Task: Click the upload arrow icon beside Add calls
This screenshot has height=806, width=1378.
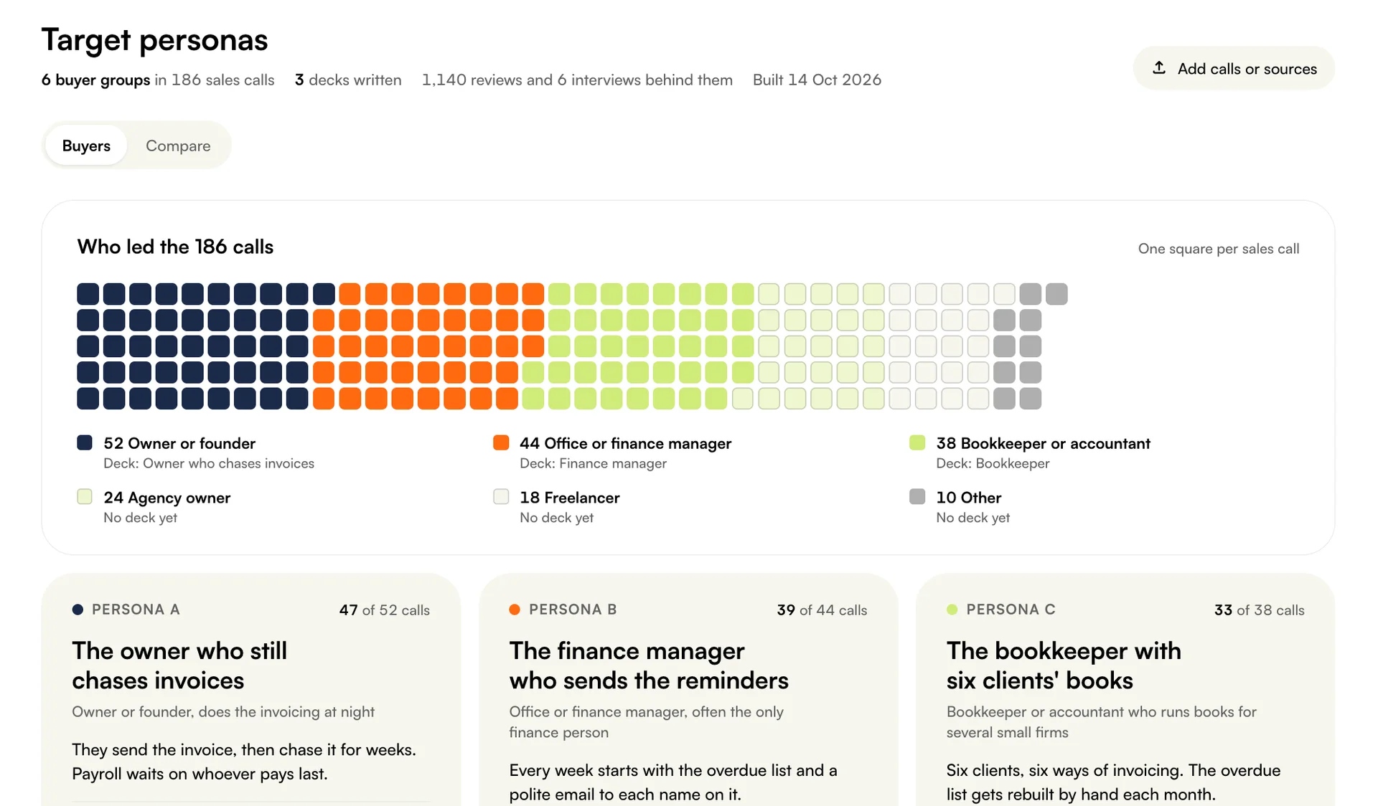Action: 1159,68
